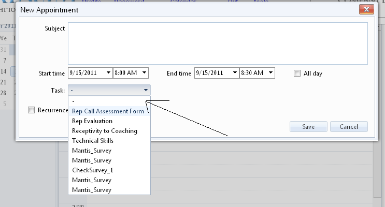The image size is (385, 207).
Task: Click the Subject text area
Action: pos(218,43)
